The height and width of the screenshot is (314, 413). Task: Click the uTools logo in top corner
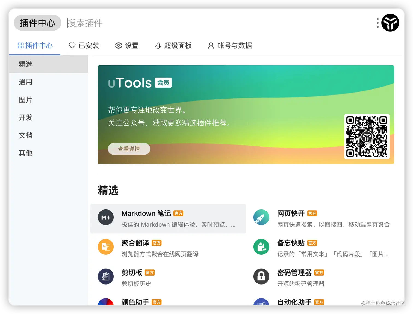tap(390, 23)
